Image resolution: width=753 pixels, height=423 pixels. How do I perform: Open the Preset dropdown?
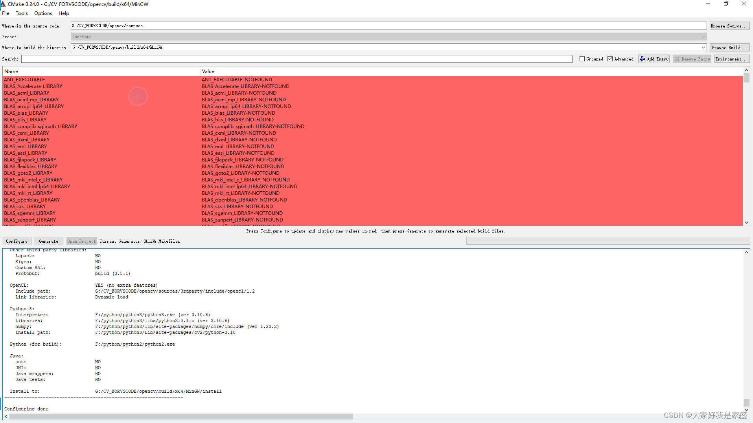click(388, 37)
